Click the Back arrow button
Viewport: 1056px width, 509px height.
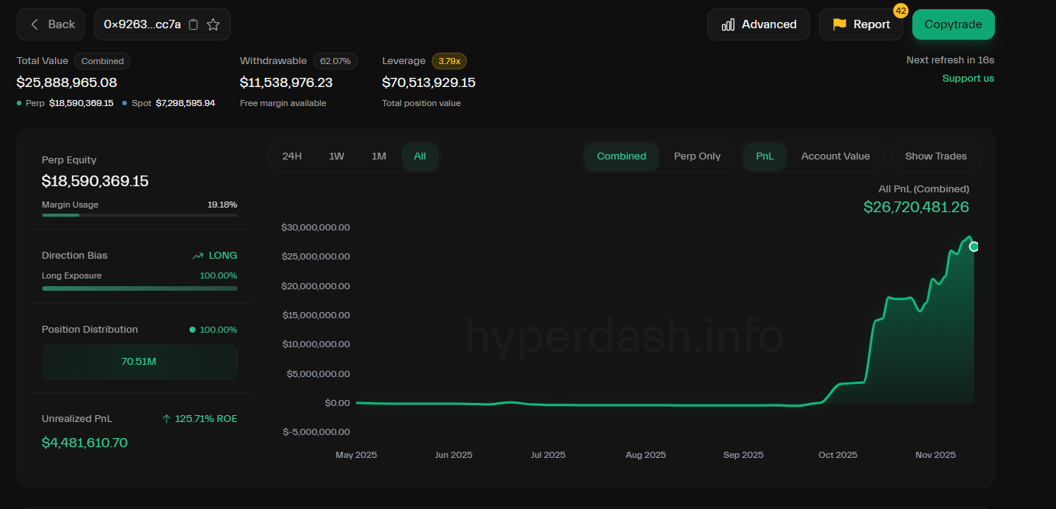pos(52,24)
